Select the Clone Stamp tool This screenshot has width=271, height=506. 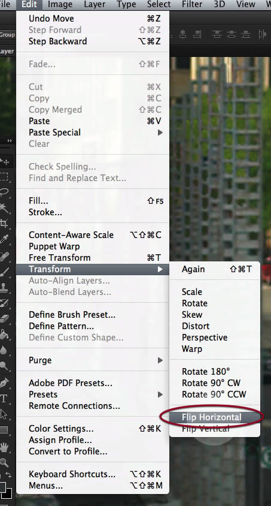[x=5, y=287]
